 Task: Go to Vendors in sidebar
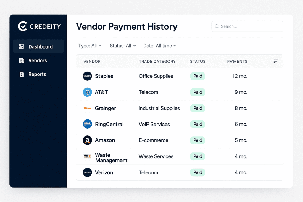coord(38,61)
